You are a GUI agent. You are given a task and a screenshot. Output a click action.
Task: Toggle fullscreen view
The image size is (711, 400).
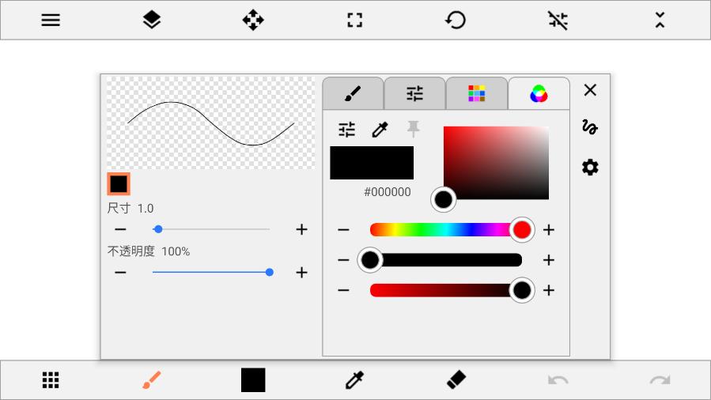pyautogui.click(x=354, y=21)
